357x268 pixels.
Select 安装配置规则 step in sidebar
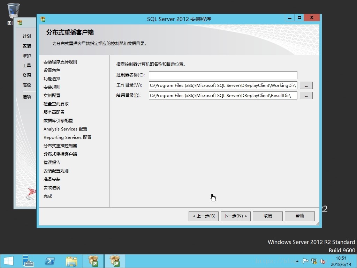[x=56, y=171]
